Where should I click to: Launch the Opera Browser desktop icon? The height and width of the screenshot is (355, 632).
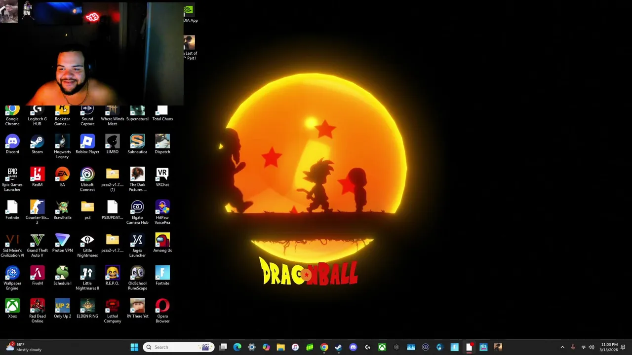click(162, 311)
